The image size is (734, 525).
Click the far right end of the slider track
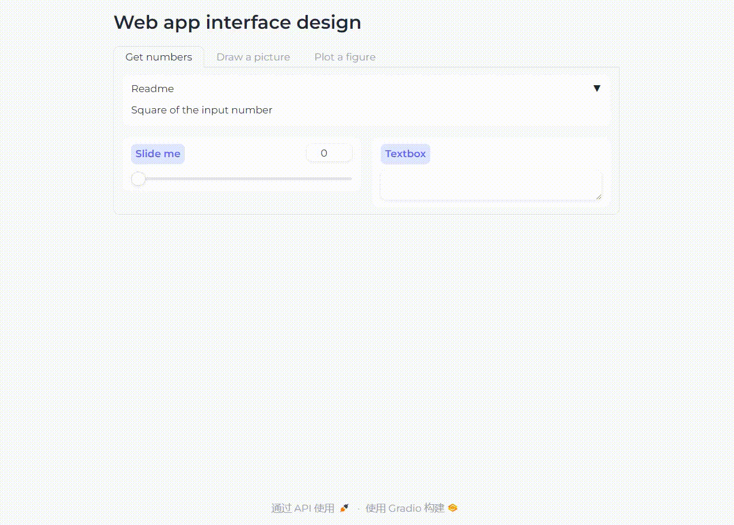point(350,179)
